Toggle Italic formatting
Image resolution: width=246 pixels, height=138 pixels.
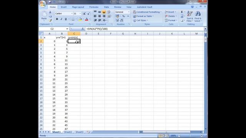[61, 19]
